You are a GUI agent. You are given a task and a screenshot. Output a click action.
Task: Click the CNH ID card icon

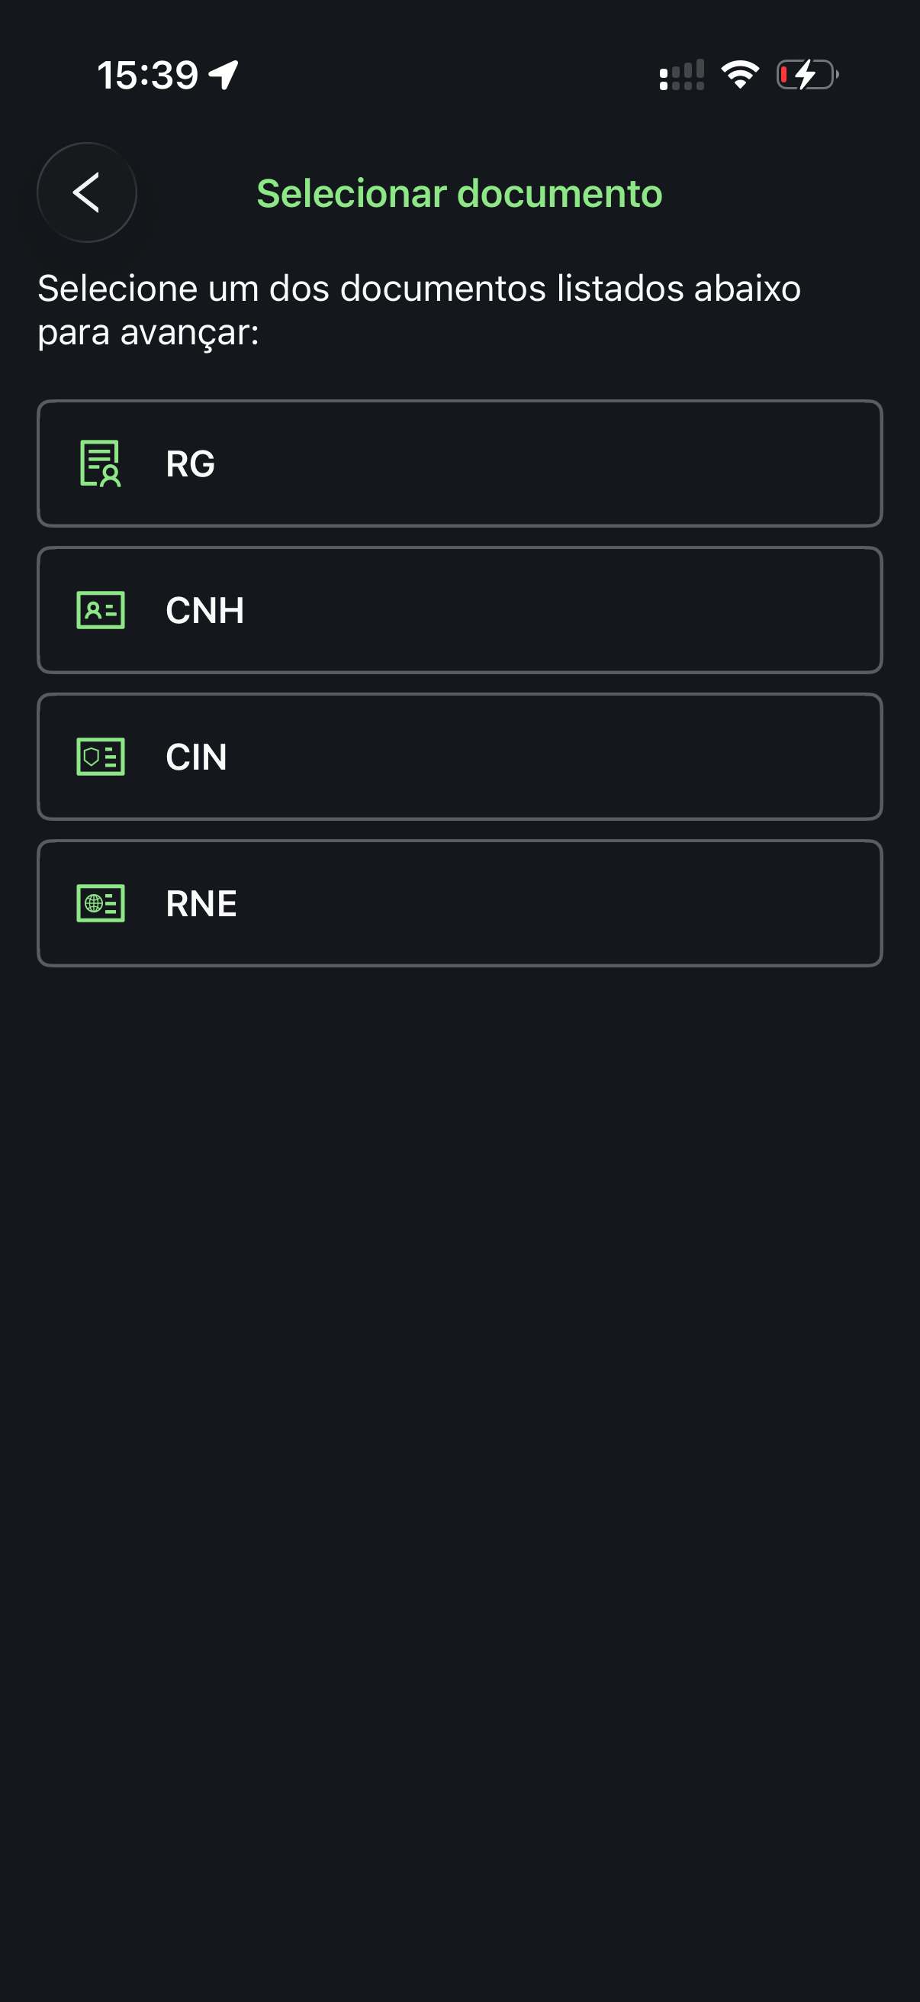click(100, 610)
